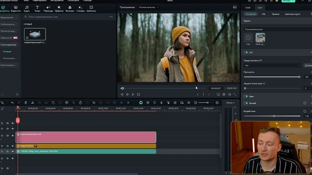Select the Нет (none) preset thumbnail

click(248, 37)
